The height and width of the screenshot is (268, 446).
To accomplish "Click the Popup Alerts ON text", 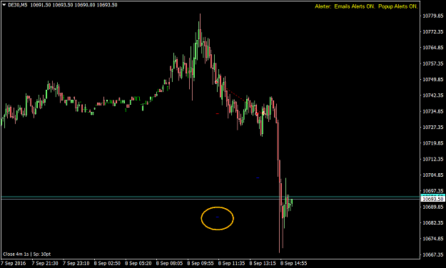I will click(398, 6).
